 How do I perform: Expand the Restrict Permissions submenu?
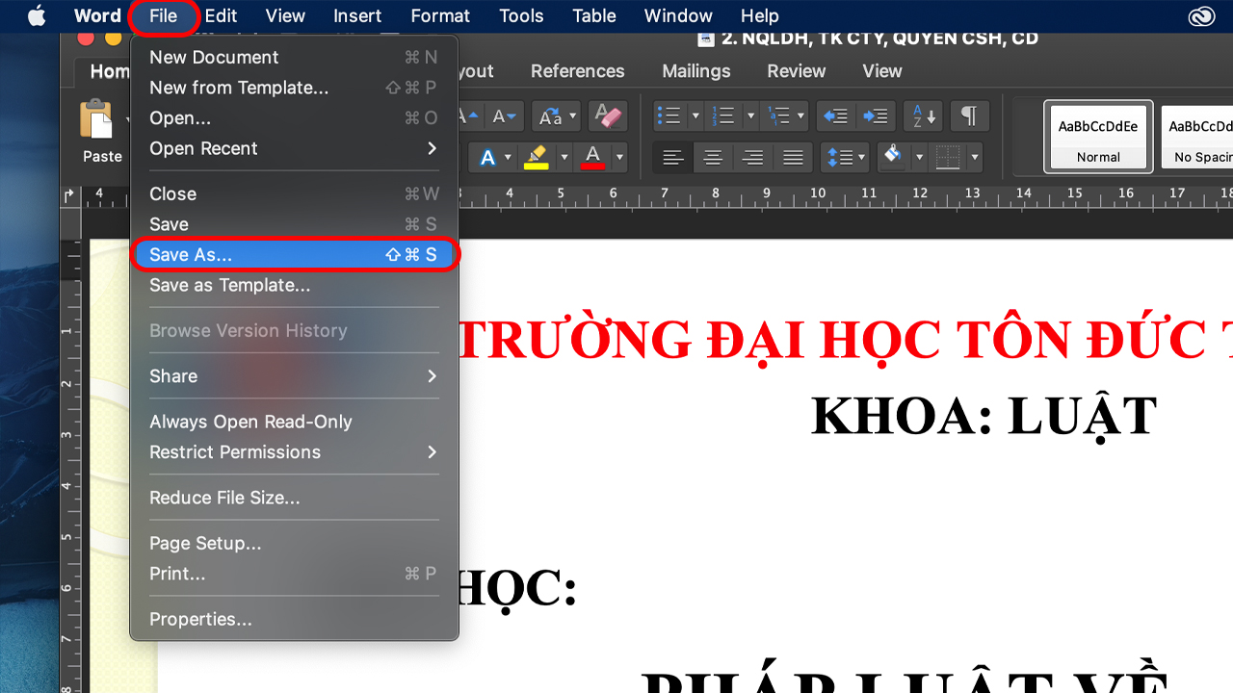pyautogui.click(x=294, y=452)
